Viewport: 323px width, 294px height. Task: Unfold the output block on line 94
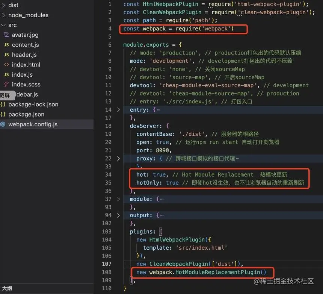point(118,215)
